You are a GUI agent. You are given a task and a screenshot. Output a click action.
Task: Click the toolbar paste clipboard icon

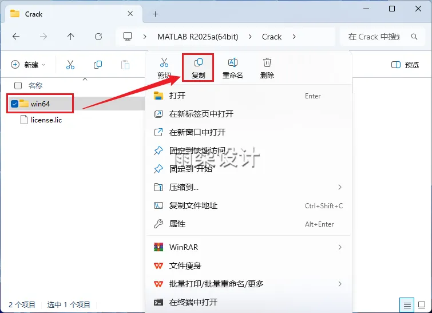coord(125,65)
